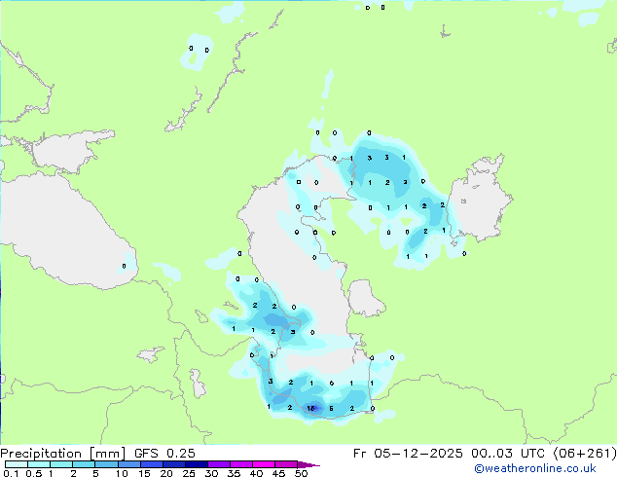Click the '50' legend scale label

302,473
